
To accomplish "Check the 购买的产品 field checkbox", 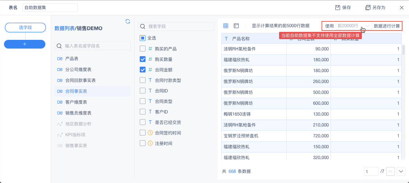I will [143, 49].
